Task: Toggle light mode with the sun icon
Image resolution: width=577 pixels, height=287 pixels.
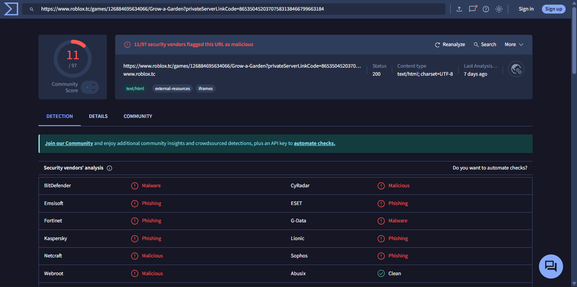Action: [499, 8]
